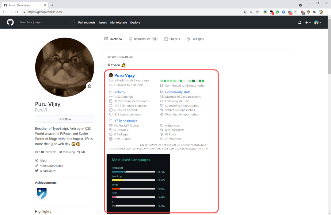Click the translate page icon
Viewport: 331px width, 215px height.
click(x=245, y=12)
